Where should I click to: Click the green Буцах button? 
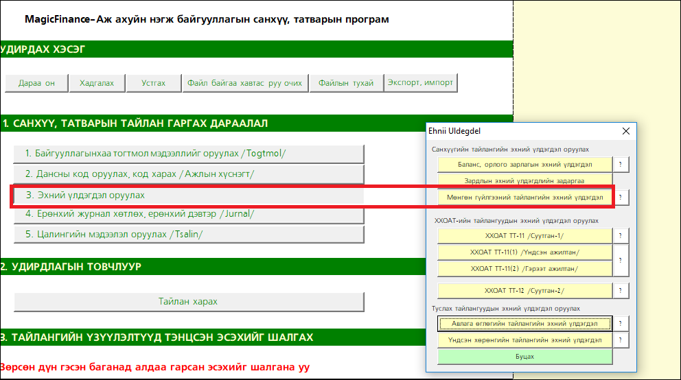pyautogui.click(x=524, y=357)
